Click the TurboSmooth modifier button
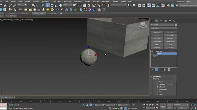 [170, 42]
